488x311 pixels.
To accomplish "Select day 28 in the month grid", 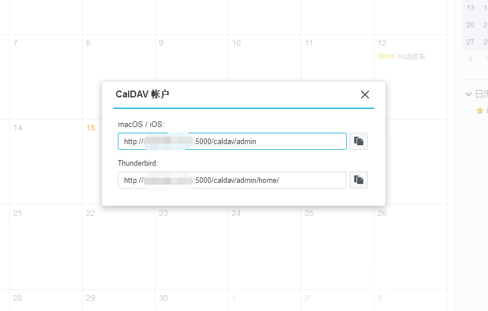I will click(x=18, y=298).
